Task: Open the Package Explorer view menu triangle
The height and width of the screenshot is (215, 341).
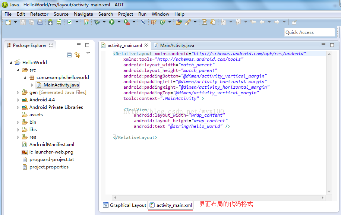Action: pyautogui.click(x=88, y=53)
